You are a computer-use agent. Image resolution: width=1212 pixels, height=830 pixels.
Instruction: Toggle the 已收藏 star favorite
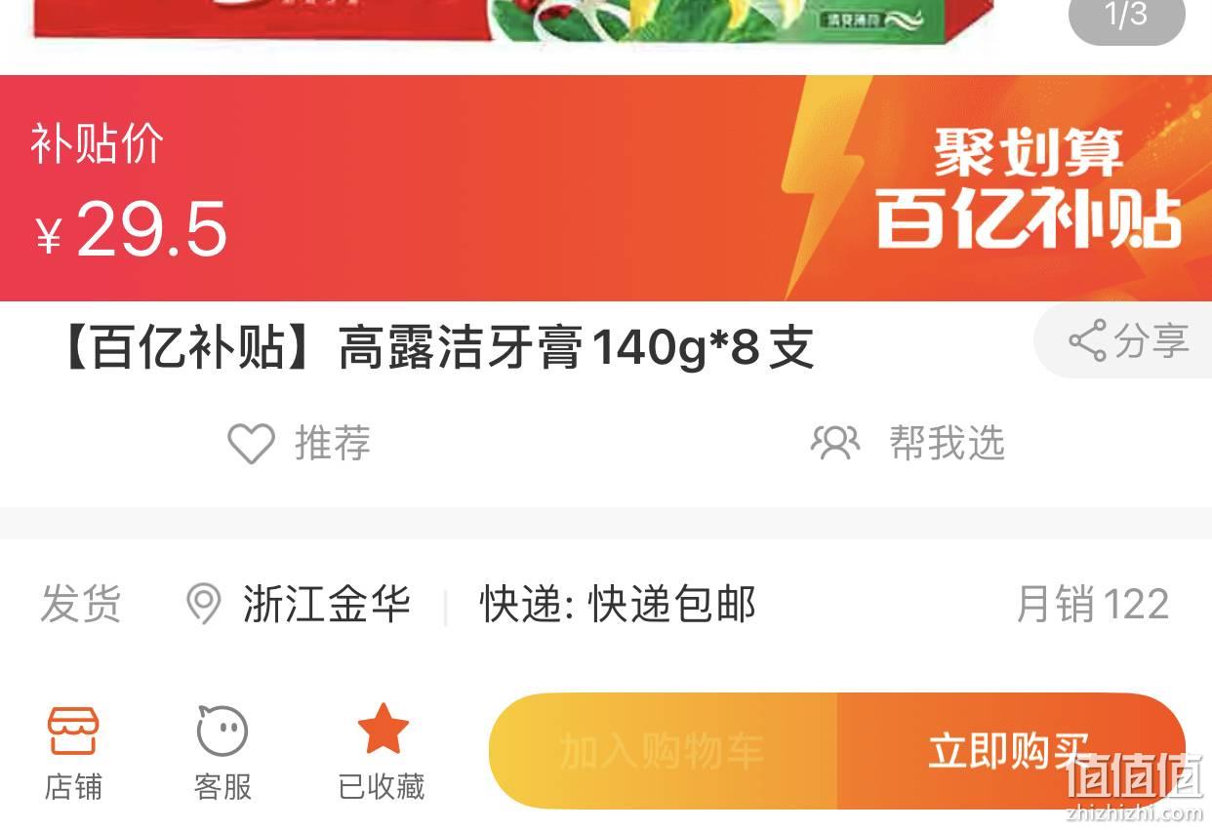(x=383, y=729)
